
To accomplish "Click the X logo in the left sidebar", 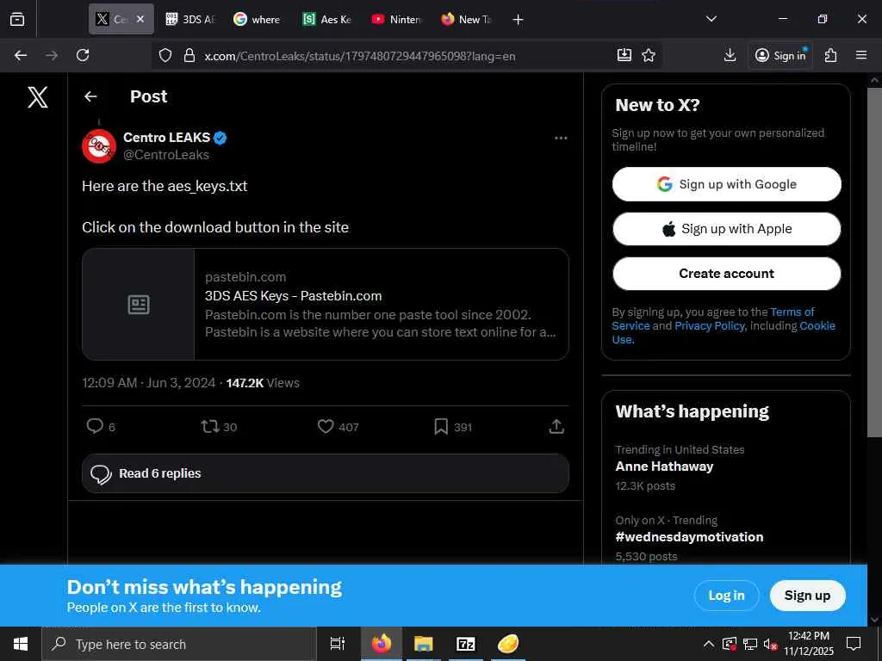I will coord(38,97).
